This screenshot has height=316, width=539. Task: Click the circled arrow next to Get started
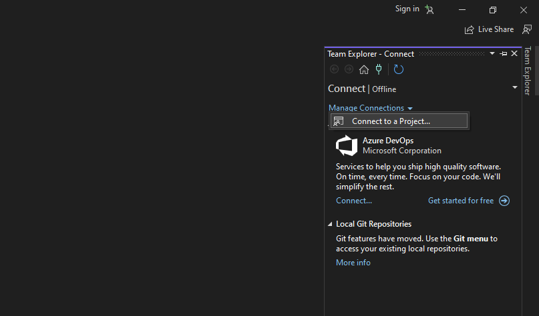tap(504, 201)
